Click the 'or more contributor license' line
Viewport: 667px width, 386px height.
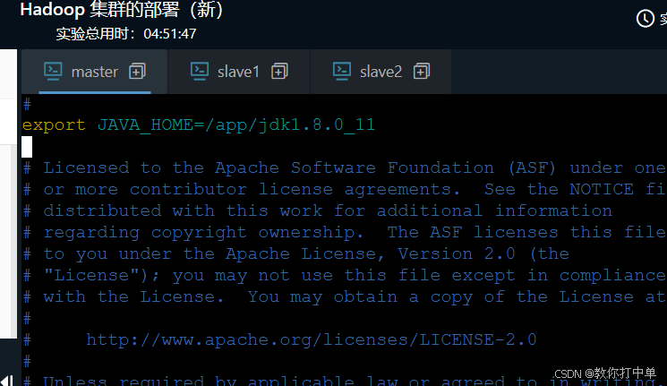(x=345, y=189)
